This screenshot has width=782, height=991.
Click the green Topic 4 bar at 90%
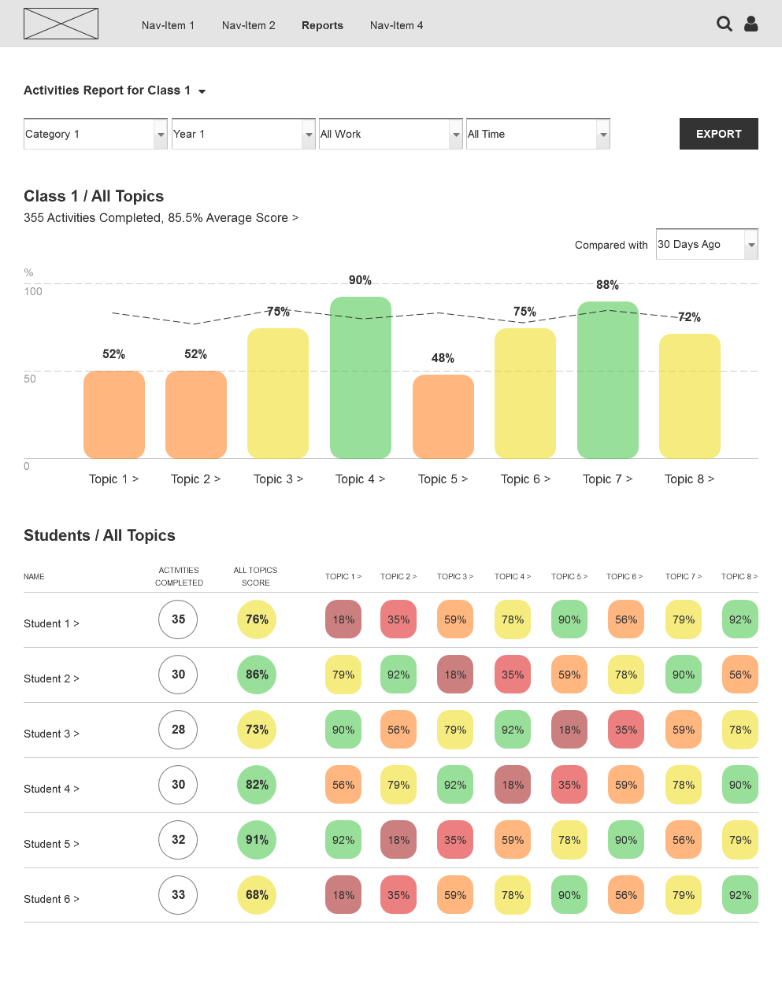(360, 378)
